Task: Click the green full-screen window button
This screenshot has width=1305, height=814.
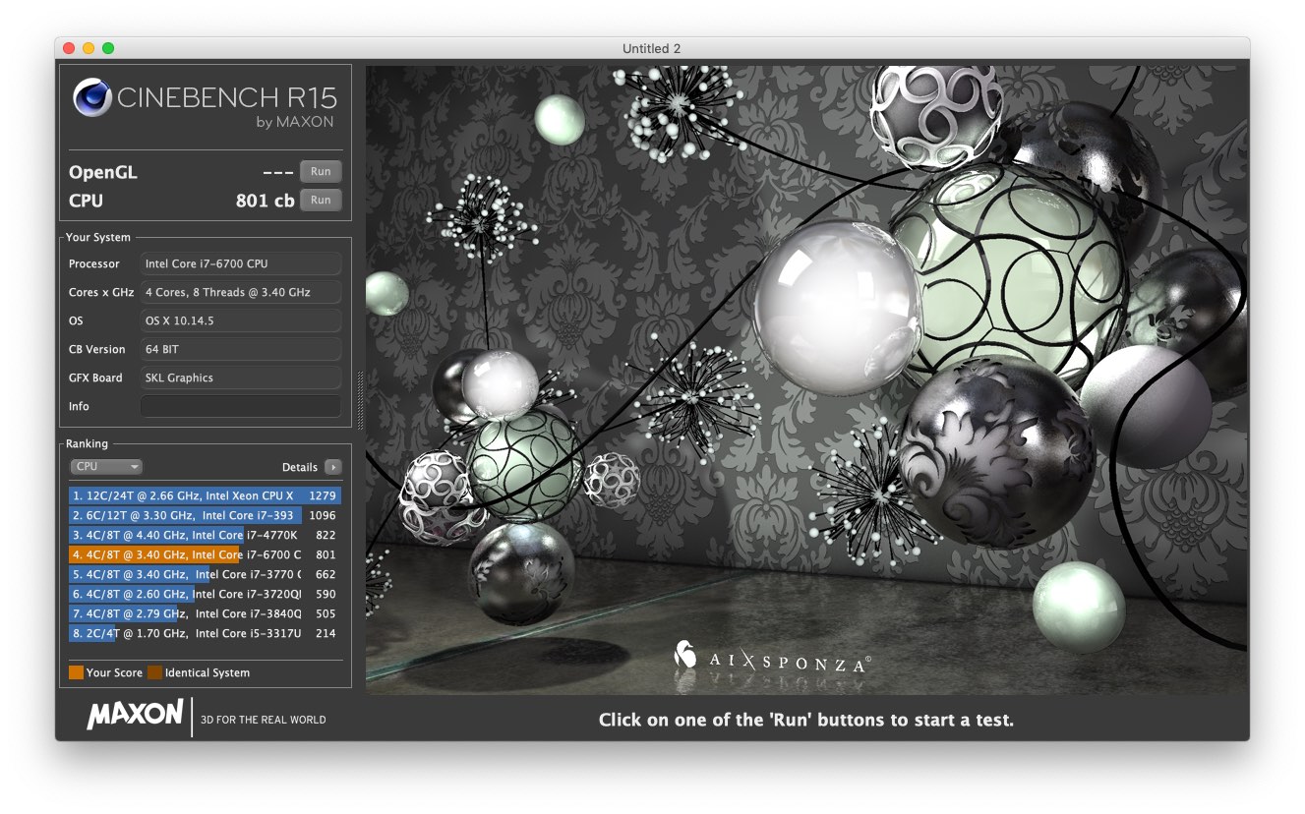Action: (108, 48)
